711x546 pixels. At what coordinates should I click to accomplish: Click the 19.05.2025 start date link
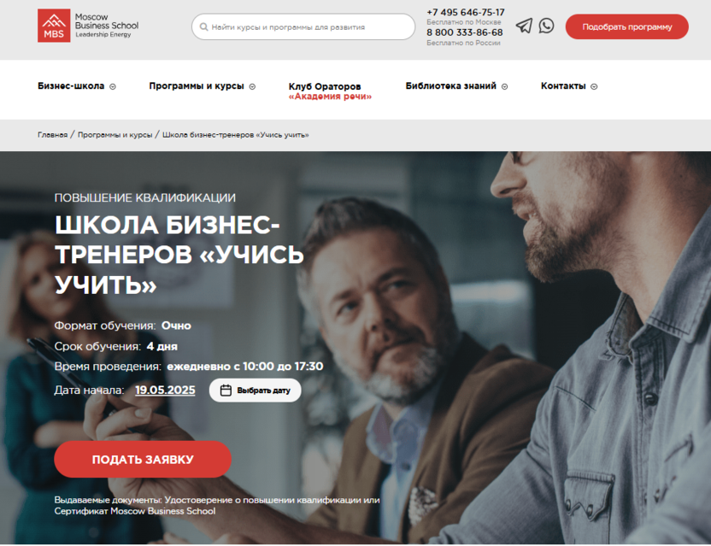[x=165, y=390]
